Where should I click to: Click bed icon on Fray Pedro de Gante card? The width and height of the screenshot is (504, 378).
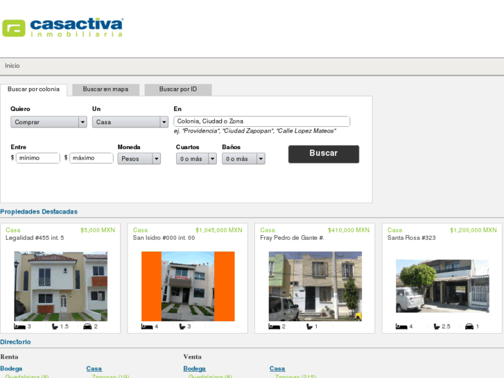tap(274, 327)
